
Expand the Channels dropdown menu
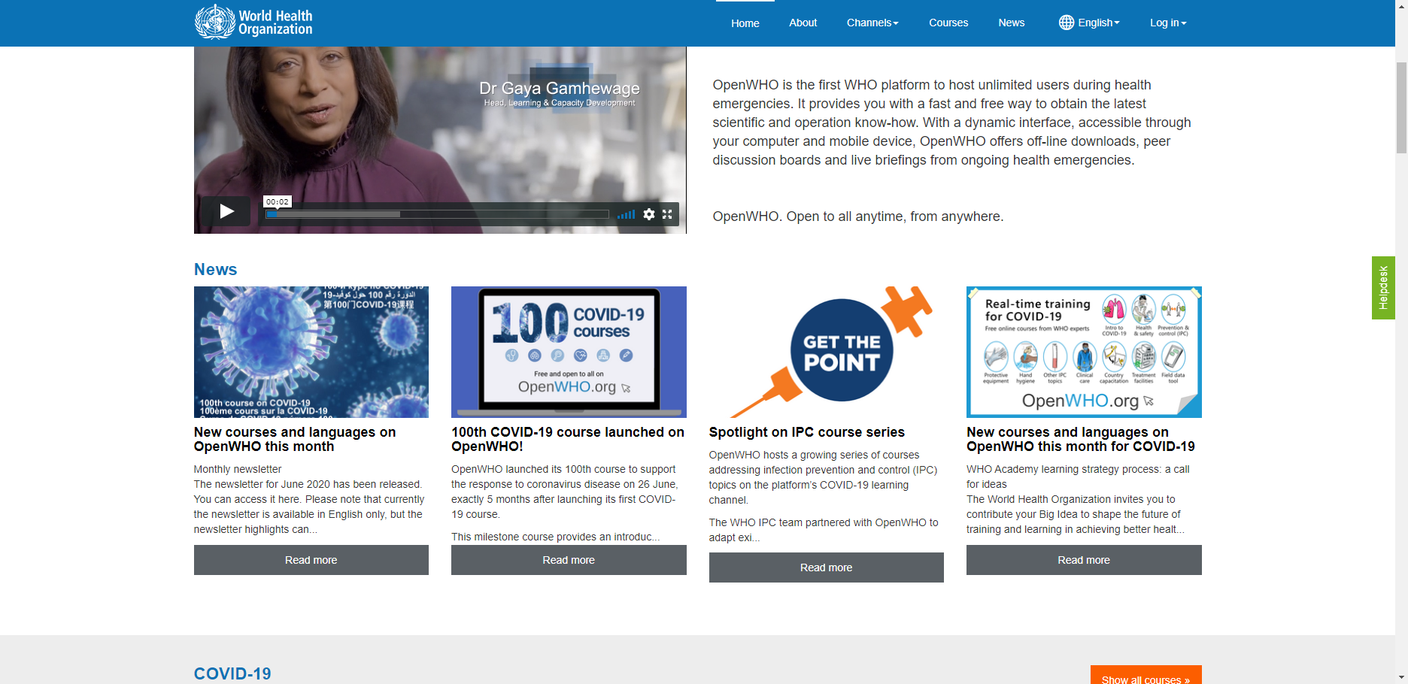tap(872, 23)
